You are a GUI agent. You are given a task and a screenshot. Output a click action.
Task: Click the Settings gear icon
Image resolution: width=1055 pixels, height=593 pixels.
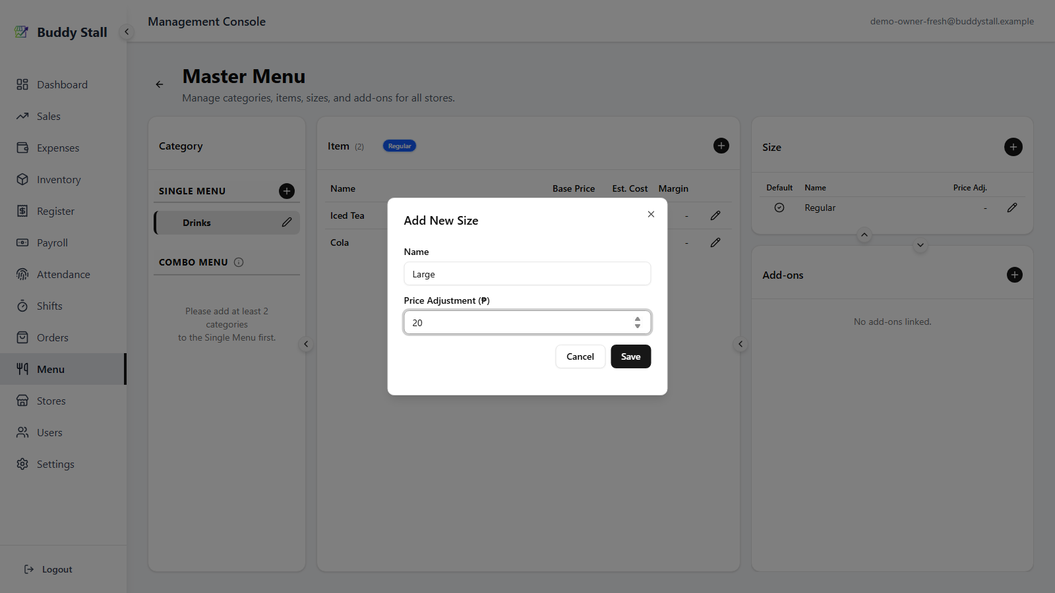click(22, 464)
